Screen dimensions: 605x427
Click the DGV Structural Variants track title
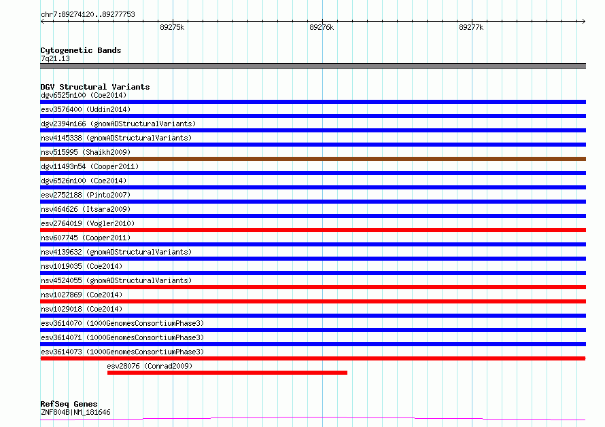coord(95,87)
